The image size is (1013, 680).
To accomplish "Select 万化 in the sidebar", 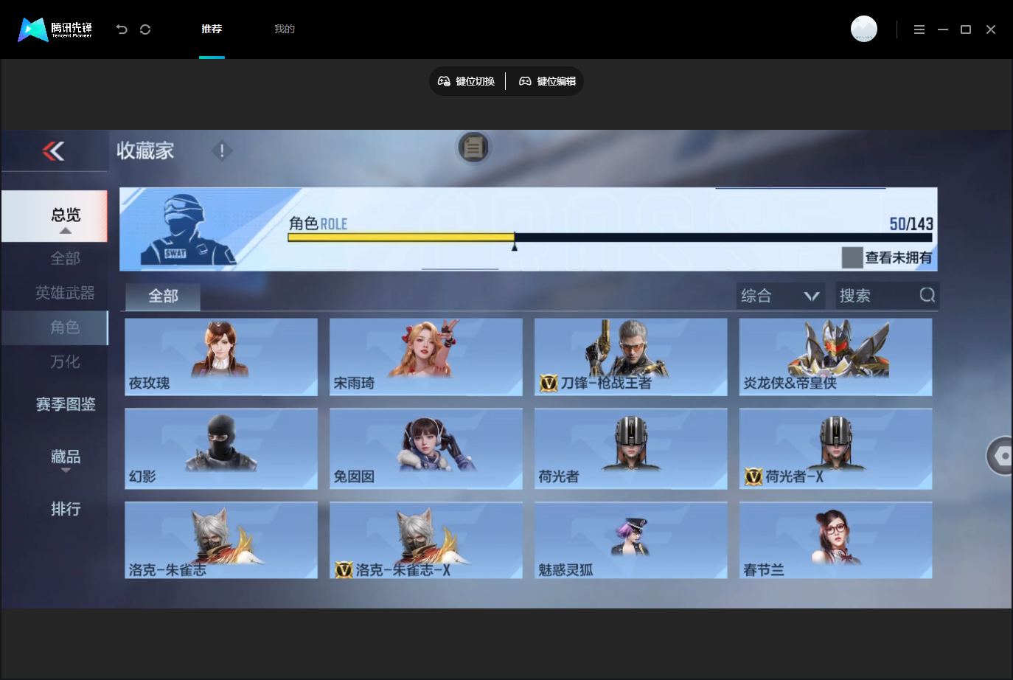I will [x=66, y=362].
